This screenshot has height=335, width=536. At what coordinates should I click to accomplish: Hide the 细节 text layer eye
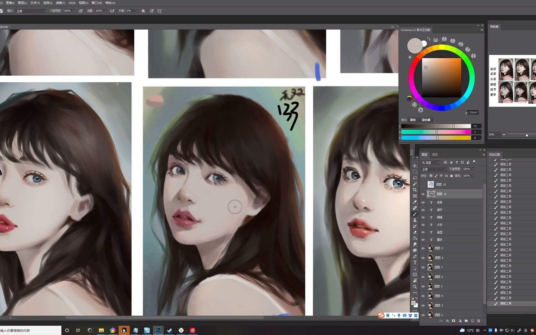(423, 210)
